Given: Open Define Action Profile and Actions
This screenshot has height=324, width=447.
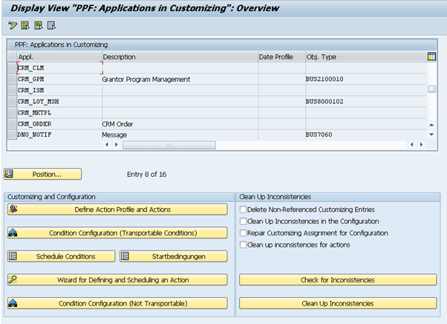Looking at the screenshot, I should tap(117, 210).
